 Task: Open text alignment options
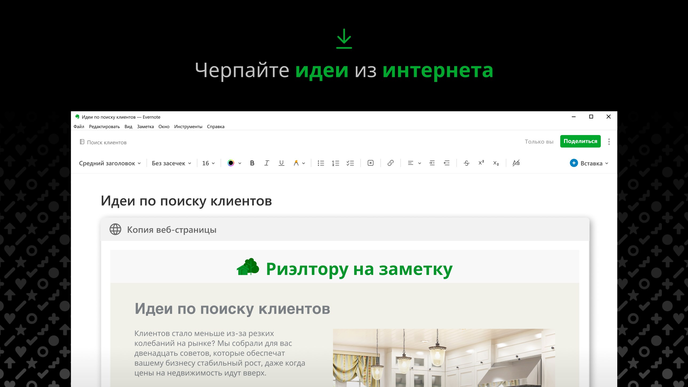coord(411,163)
